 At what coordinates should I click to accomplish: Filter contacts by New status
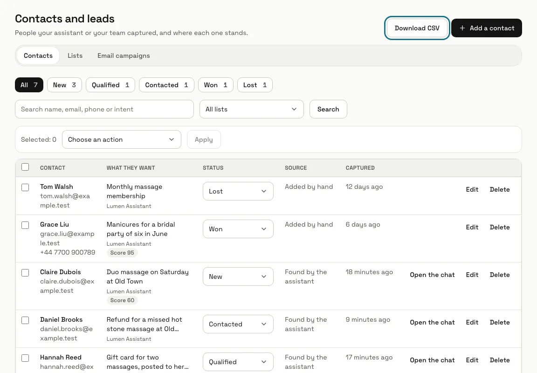coord(64,85)
